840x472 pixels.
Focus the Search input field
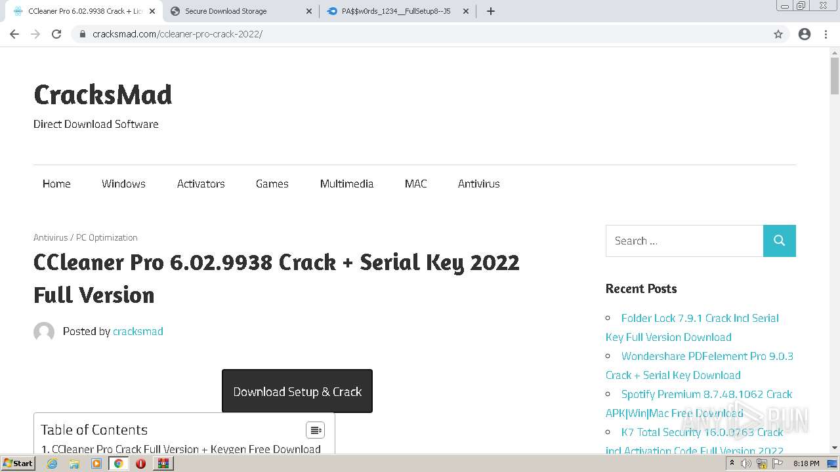point(684,241)
